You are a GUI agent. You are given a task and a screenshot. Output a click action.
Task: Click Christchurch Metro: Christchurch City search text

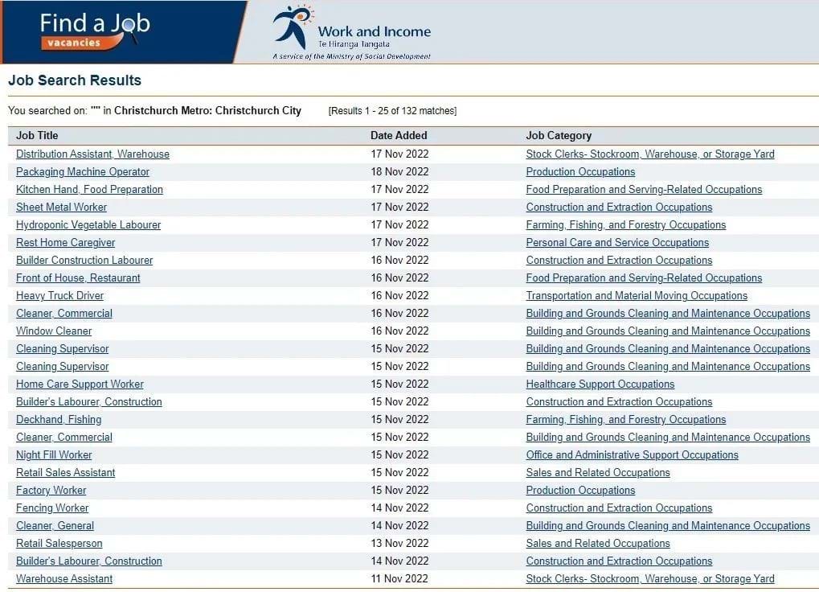pyautogui.click(x=207, y=111)
